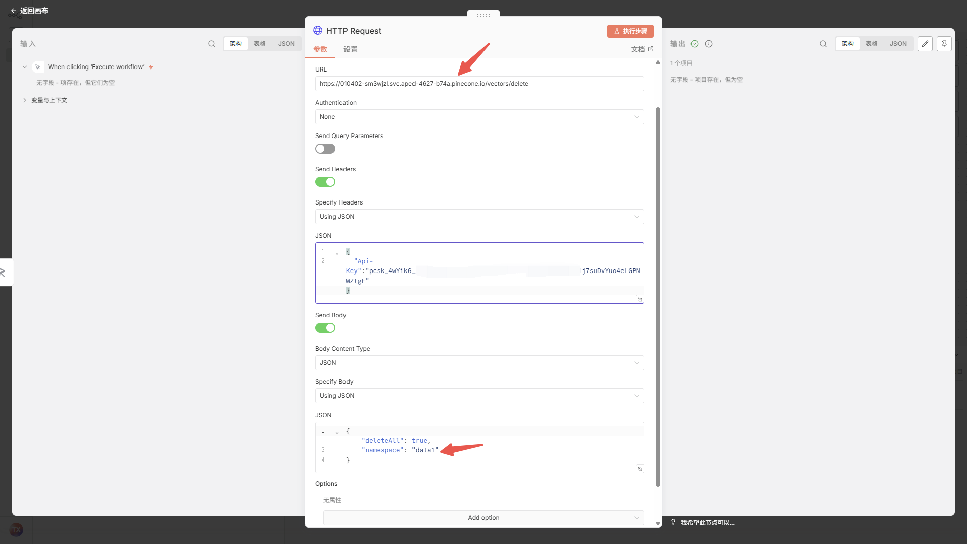Click the back arrow to return to canvas

coord(14,11)
